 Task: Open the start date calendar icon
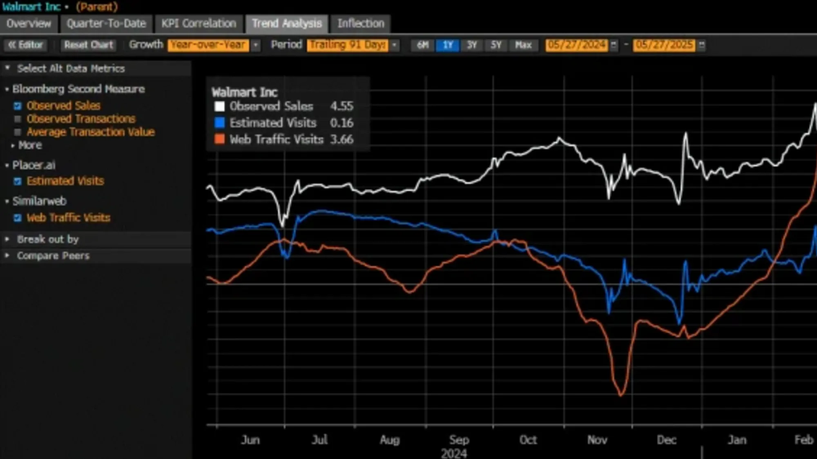point(613,45)
